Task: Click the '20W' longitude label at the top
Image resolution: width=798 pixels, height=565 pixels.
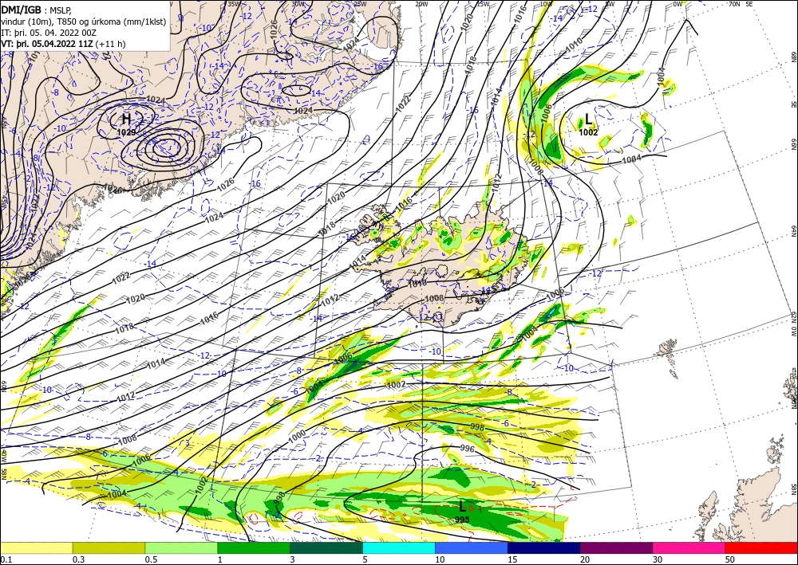Action: 421,4
